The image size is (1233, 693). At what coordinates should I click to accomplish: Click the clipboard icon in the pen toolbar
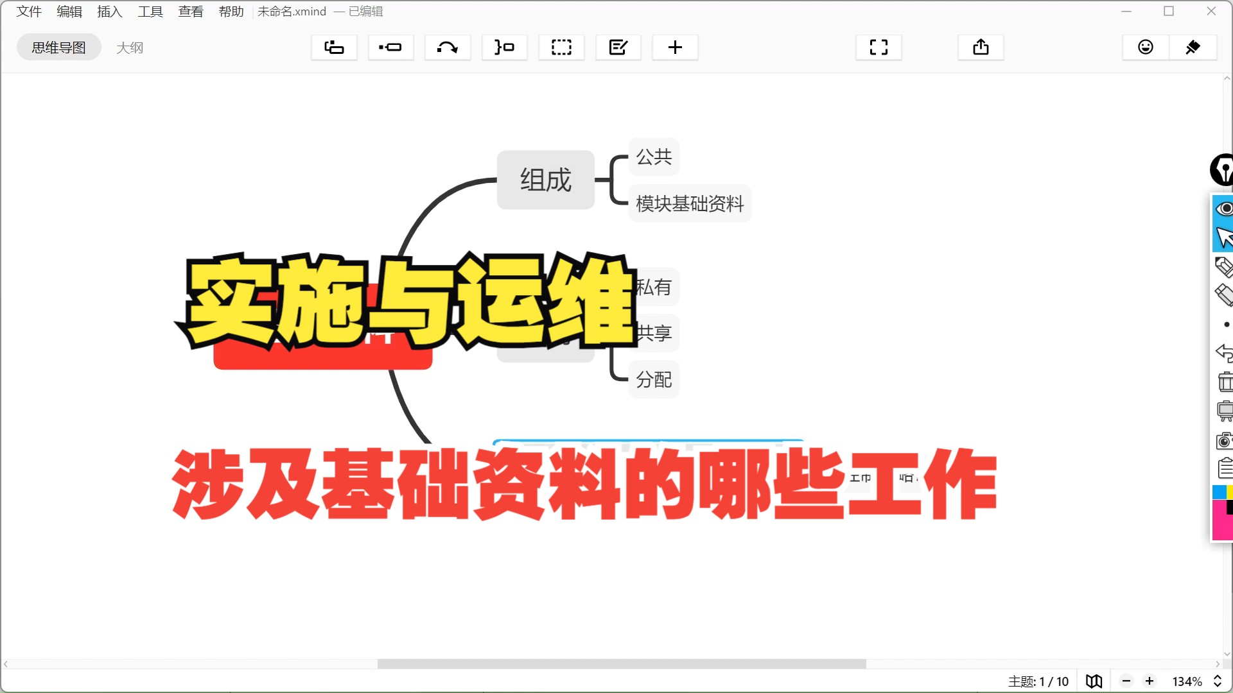pos(1225,468)
